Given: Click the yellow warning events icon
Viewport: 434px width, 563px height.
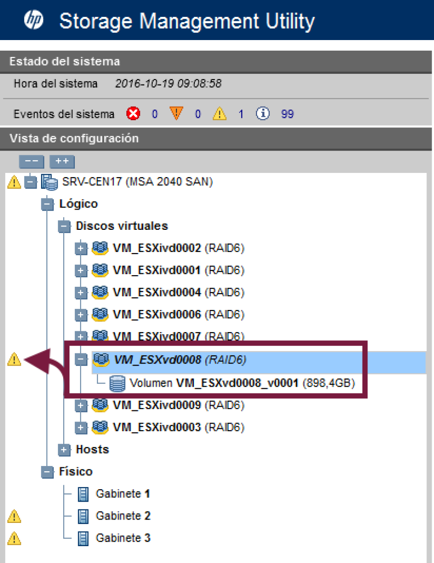Looking at the screenshot, I should (220, 114).
